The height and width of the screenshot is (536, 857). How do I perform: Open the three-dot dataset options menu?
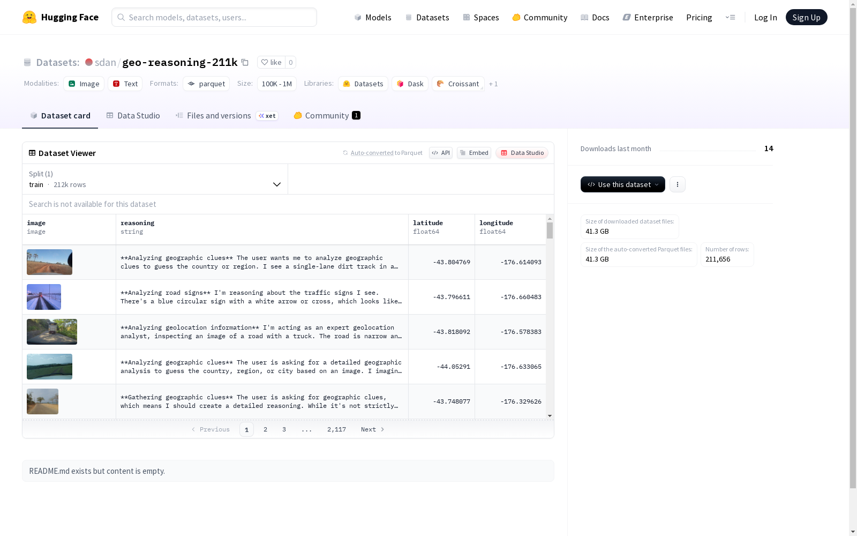[x=678, y=184]
